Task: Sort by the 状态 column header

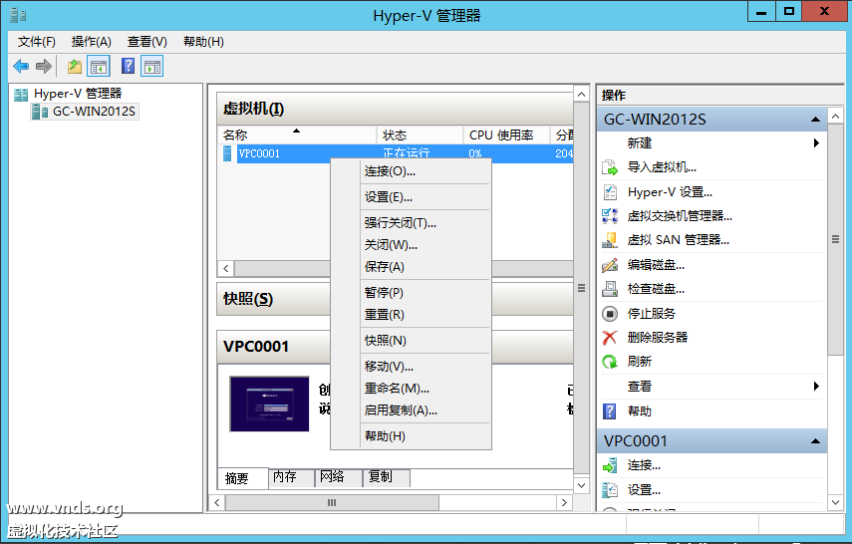Action: (420, 135)
